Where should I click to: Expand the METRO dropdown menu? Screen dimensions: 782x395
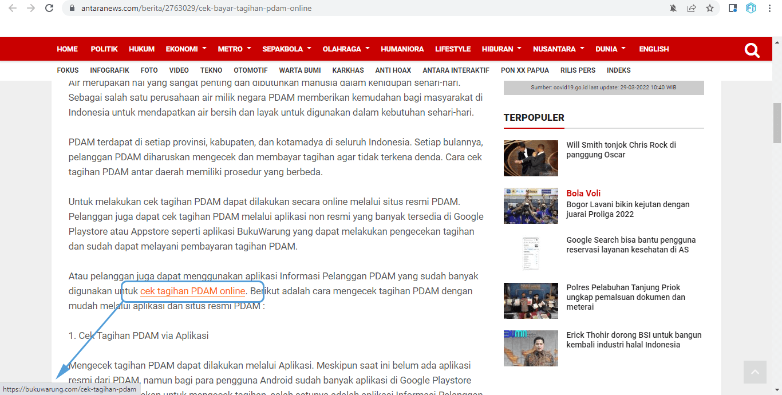coord(235,49)
